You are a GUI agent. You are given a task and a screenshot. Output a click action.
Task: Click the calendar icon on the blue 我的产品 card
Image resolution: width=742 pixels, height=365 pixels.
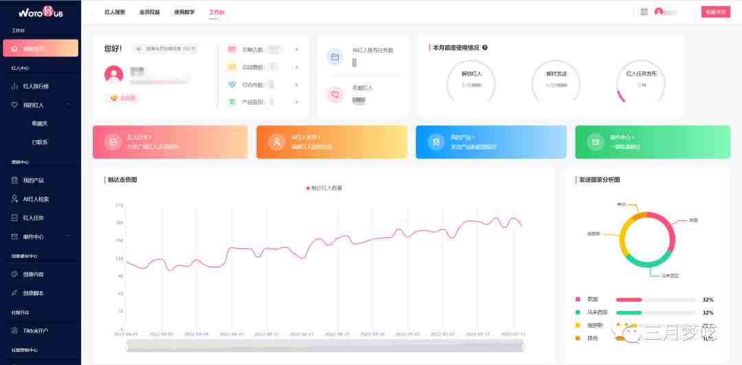pyautogui.click(x=436, y=142)
